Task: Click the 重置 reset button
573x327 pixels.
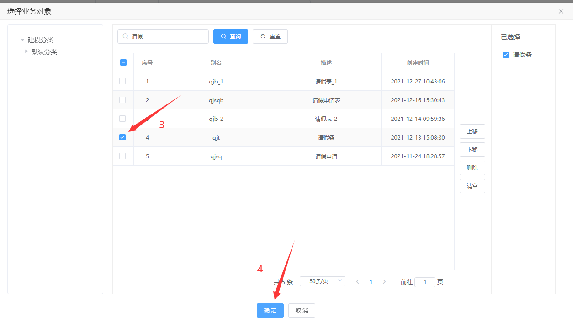Action: coord(270,36)
